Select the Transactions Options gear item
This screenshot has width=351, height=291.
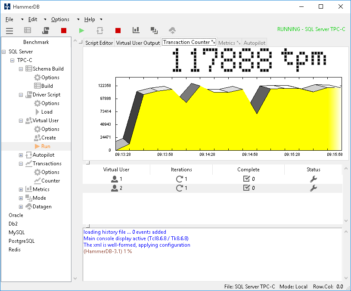pyautogui.click(x=47, y=172)
